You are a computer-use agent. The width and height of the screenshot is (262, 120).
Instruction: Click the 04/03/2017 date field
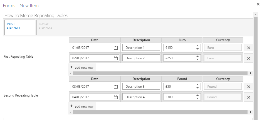(94, 97)
